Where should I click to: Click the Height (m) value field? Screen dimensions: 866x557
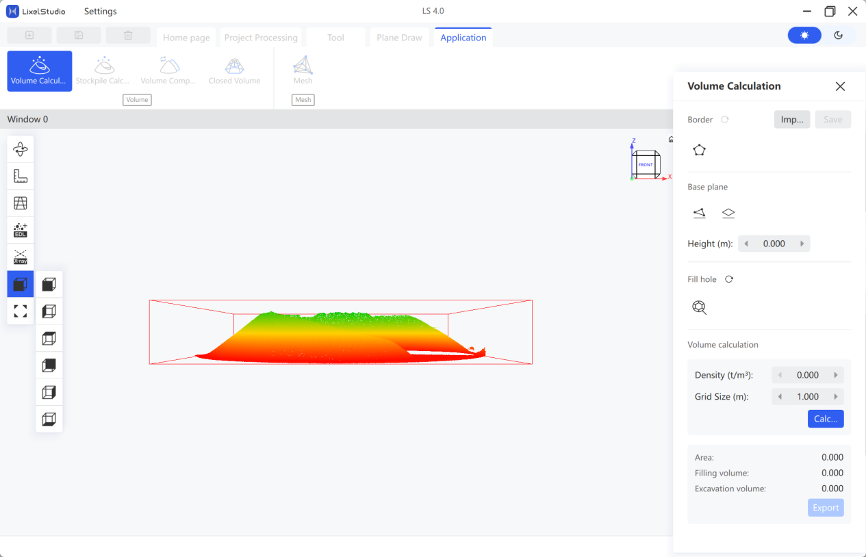(x=774, y=244)
